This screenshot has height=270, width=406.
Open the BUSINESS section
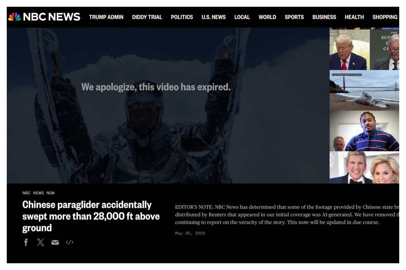324,17
